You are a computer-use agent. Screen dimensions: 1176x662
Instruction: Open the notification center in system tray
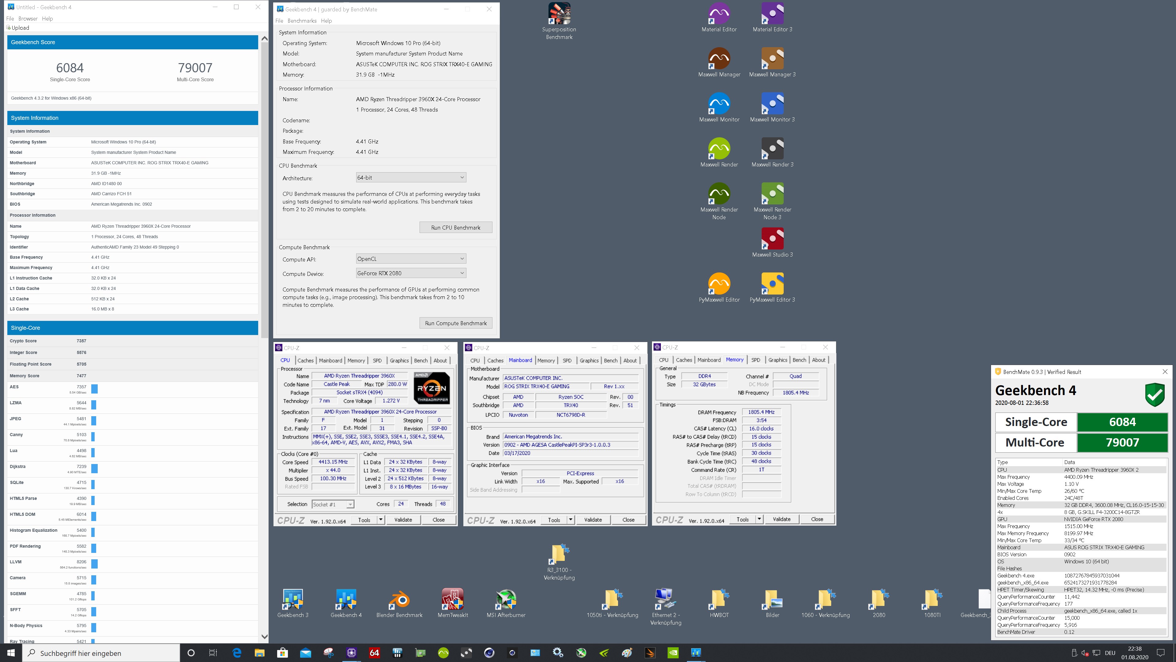tap(1160, 653)
